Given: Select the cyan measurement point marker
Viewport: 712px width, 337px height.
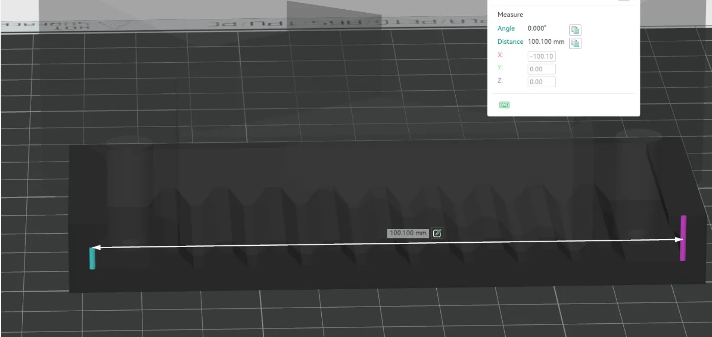Looking at the screenshot, I should pos(92,258).
